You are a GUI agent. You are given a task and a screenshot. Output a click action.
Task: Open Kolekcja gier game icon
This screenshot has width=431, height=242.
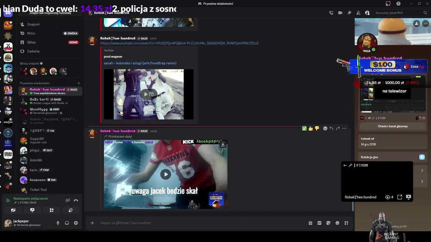pyautogui.click(x=422, y=157)
